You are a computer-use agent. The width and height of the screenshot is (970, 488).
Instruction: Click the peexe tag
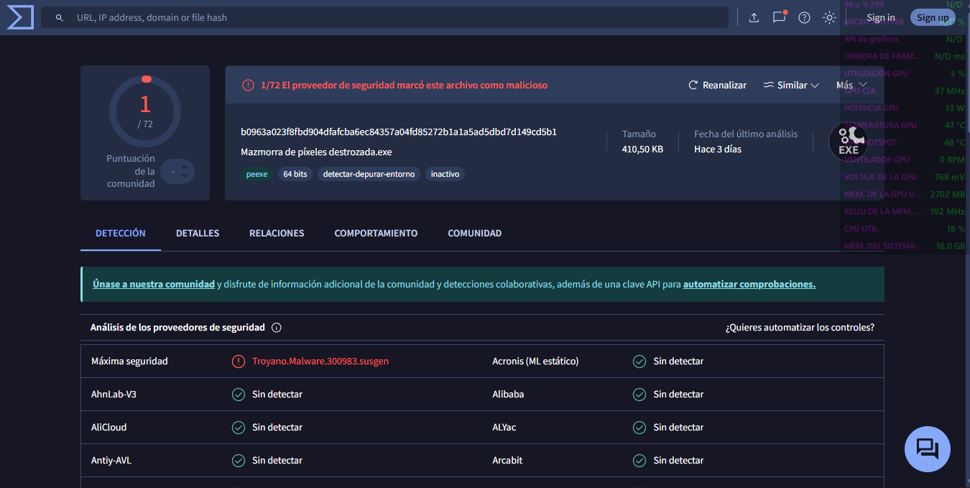(x=257, y=174)
